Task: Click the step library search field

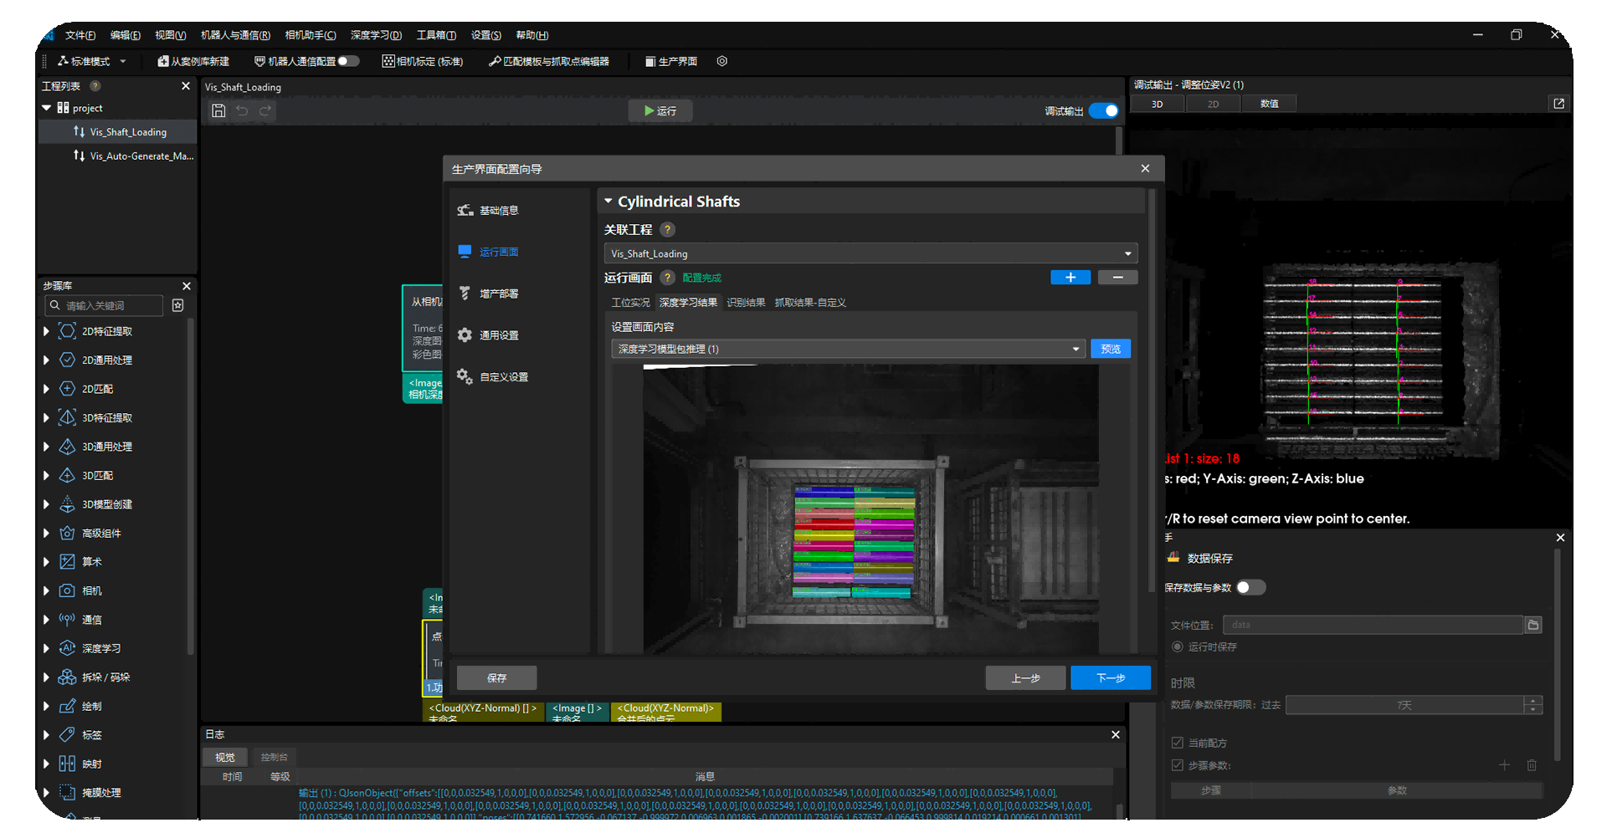Action: (105, 306)
